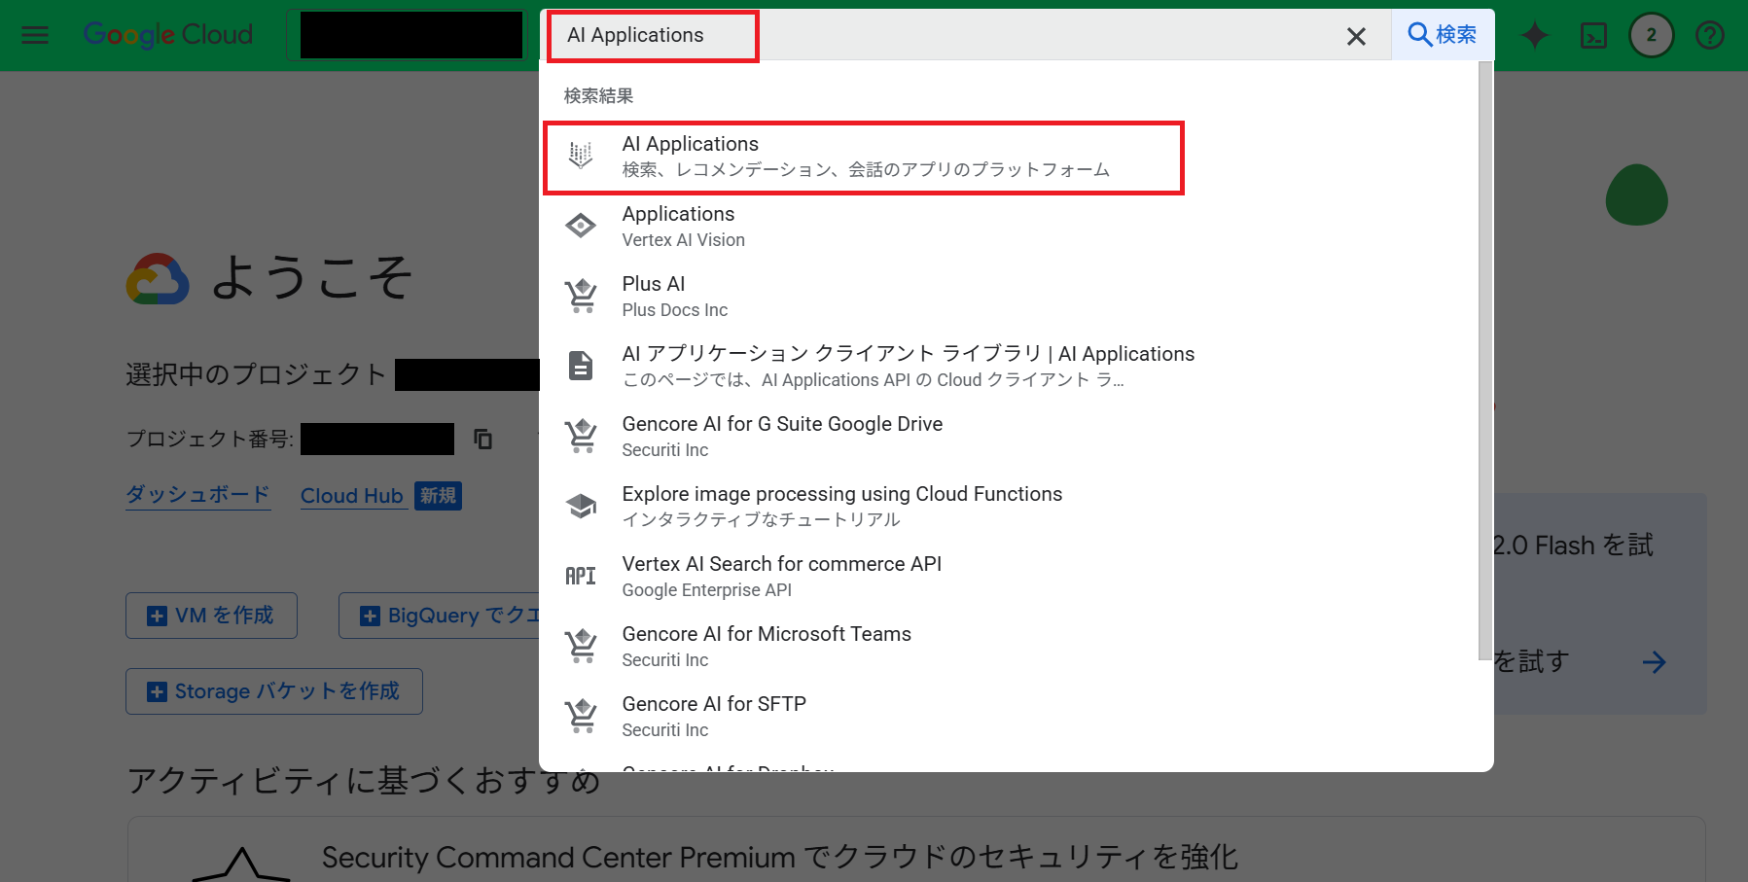
Task: Open the ダッシュボード link
Action: 198,495
